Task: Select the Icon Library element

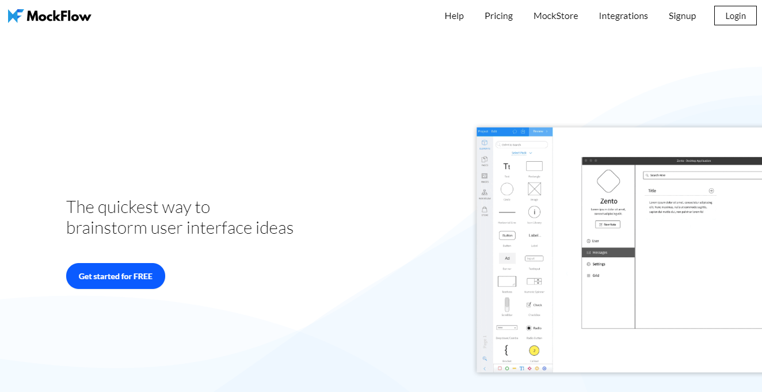Action: pyautogui.click(x=534, y=212)
